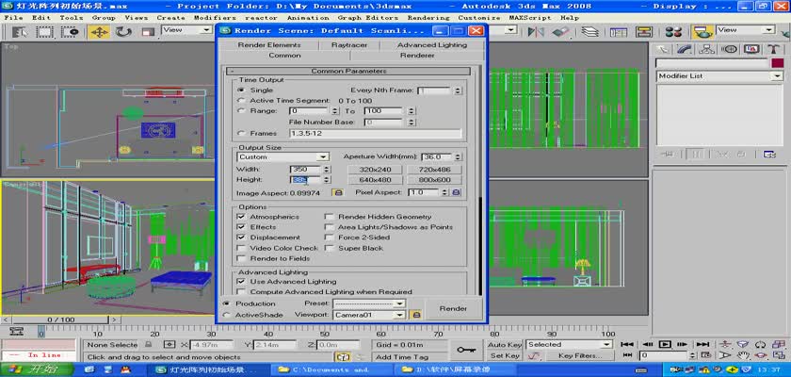Select the Select and Move tool
Screen dimensions: 791x377
[99, 31]
